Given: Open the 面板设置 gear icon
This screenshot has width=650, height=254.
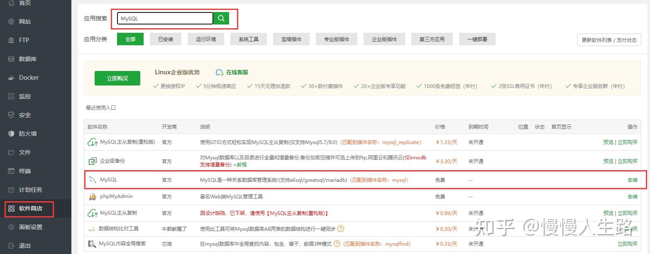Looking at the screenshot, I should 11,227.
